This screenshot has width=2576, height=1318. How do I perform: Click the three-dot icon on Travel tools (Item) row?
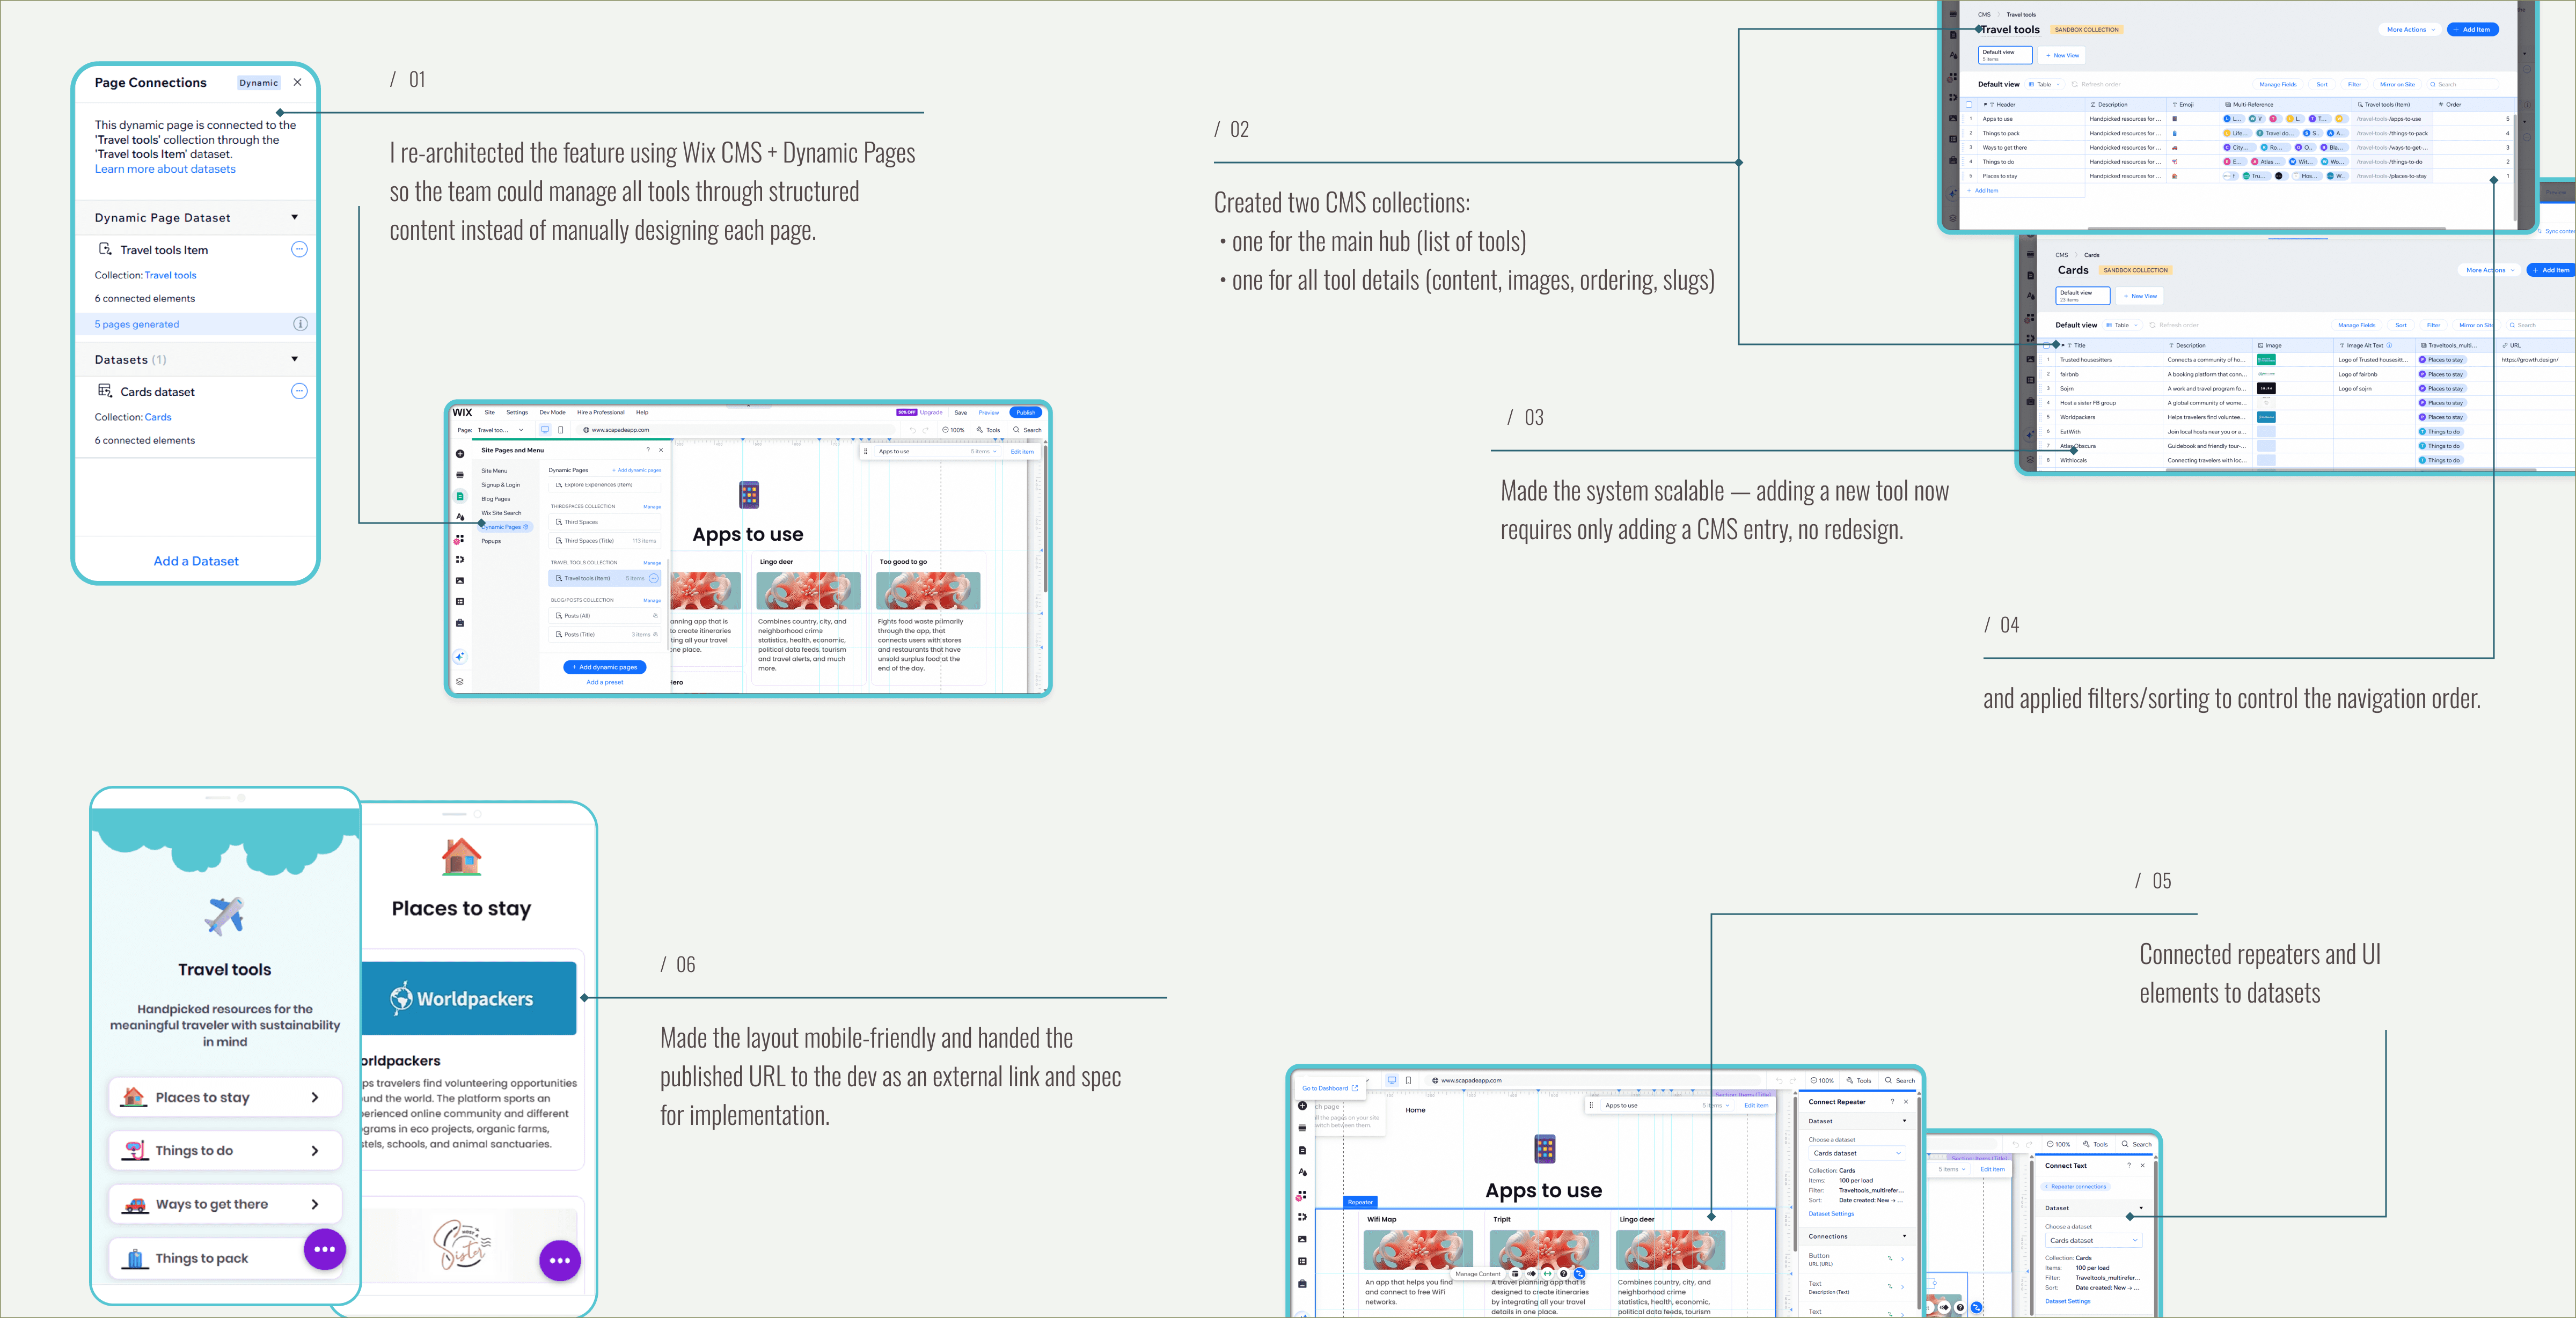654,579
